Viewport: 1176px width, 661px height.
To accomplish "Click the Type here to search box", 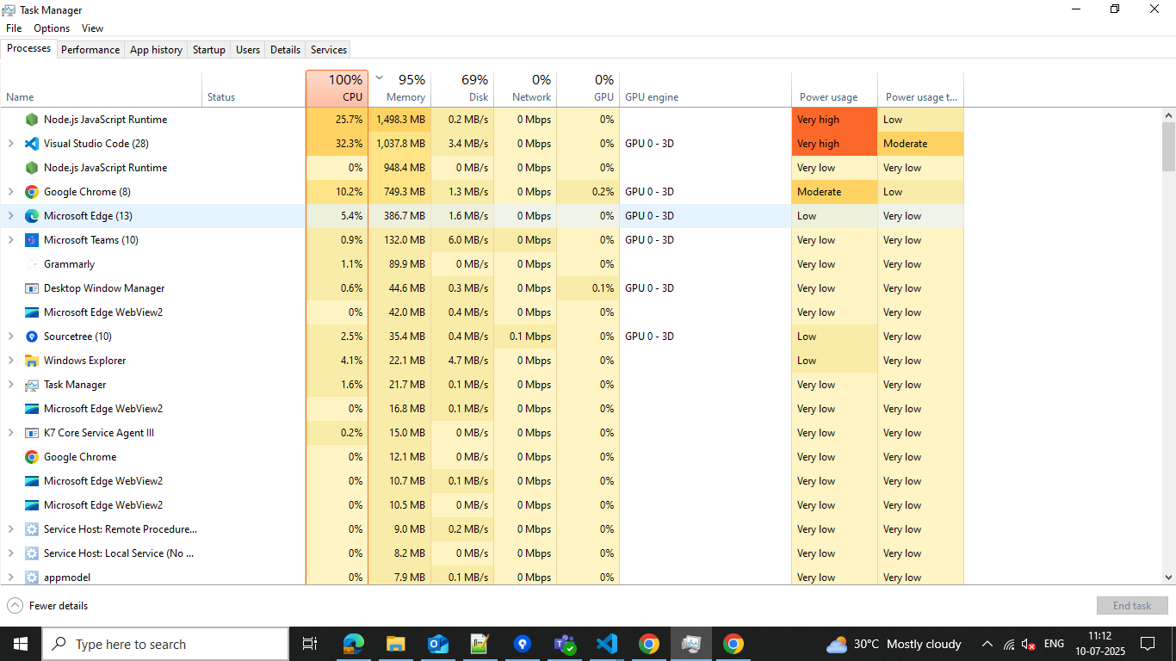I will point(165,644).
